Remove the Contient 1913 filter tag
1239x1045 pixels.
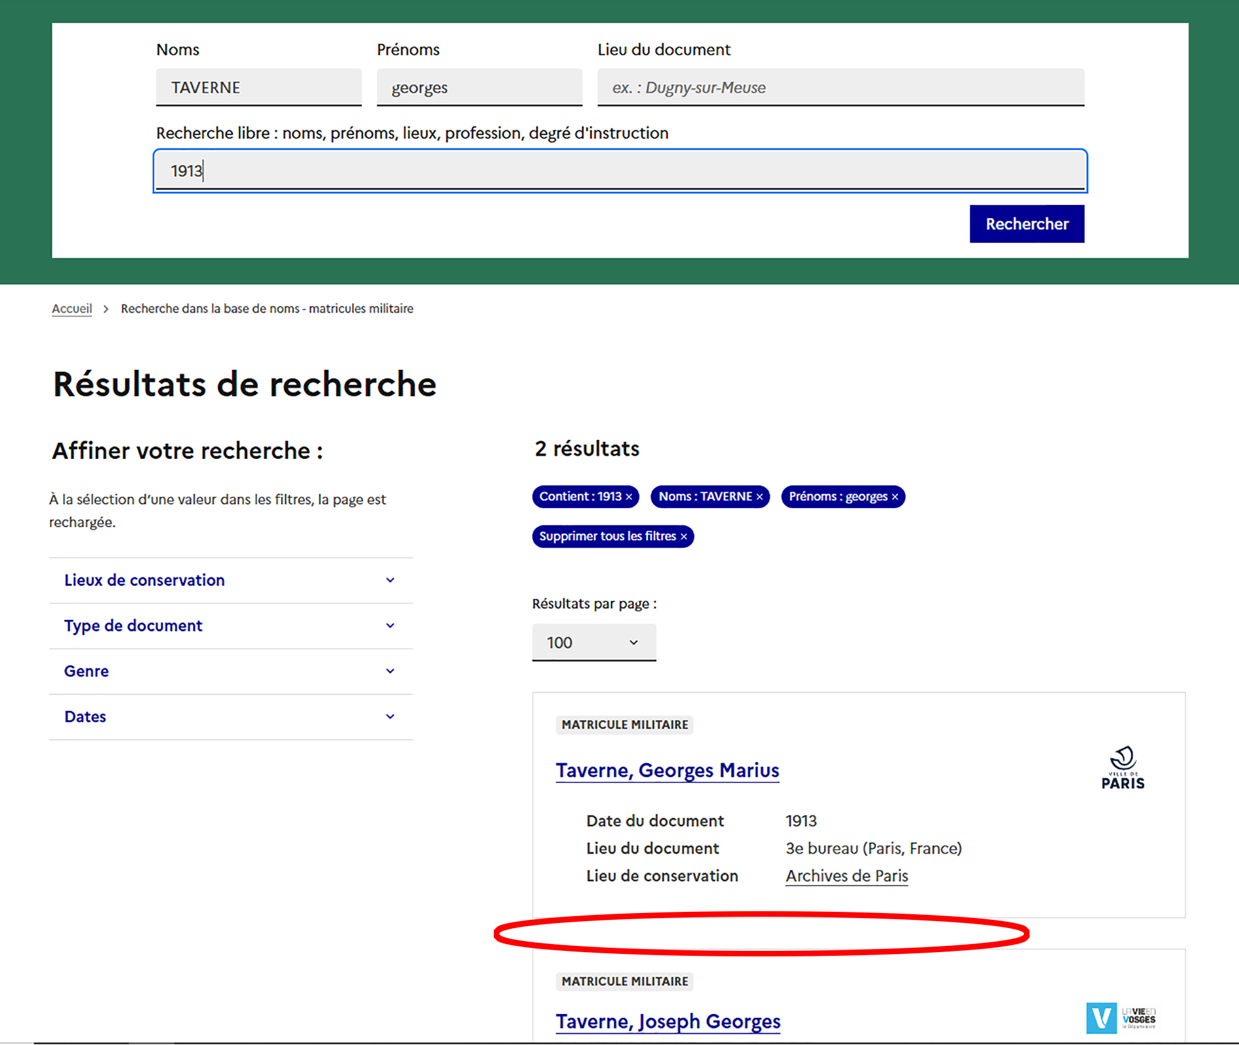629,497
